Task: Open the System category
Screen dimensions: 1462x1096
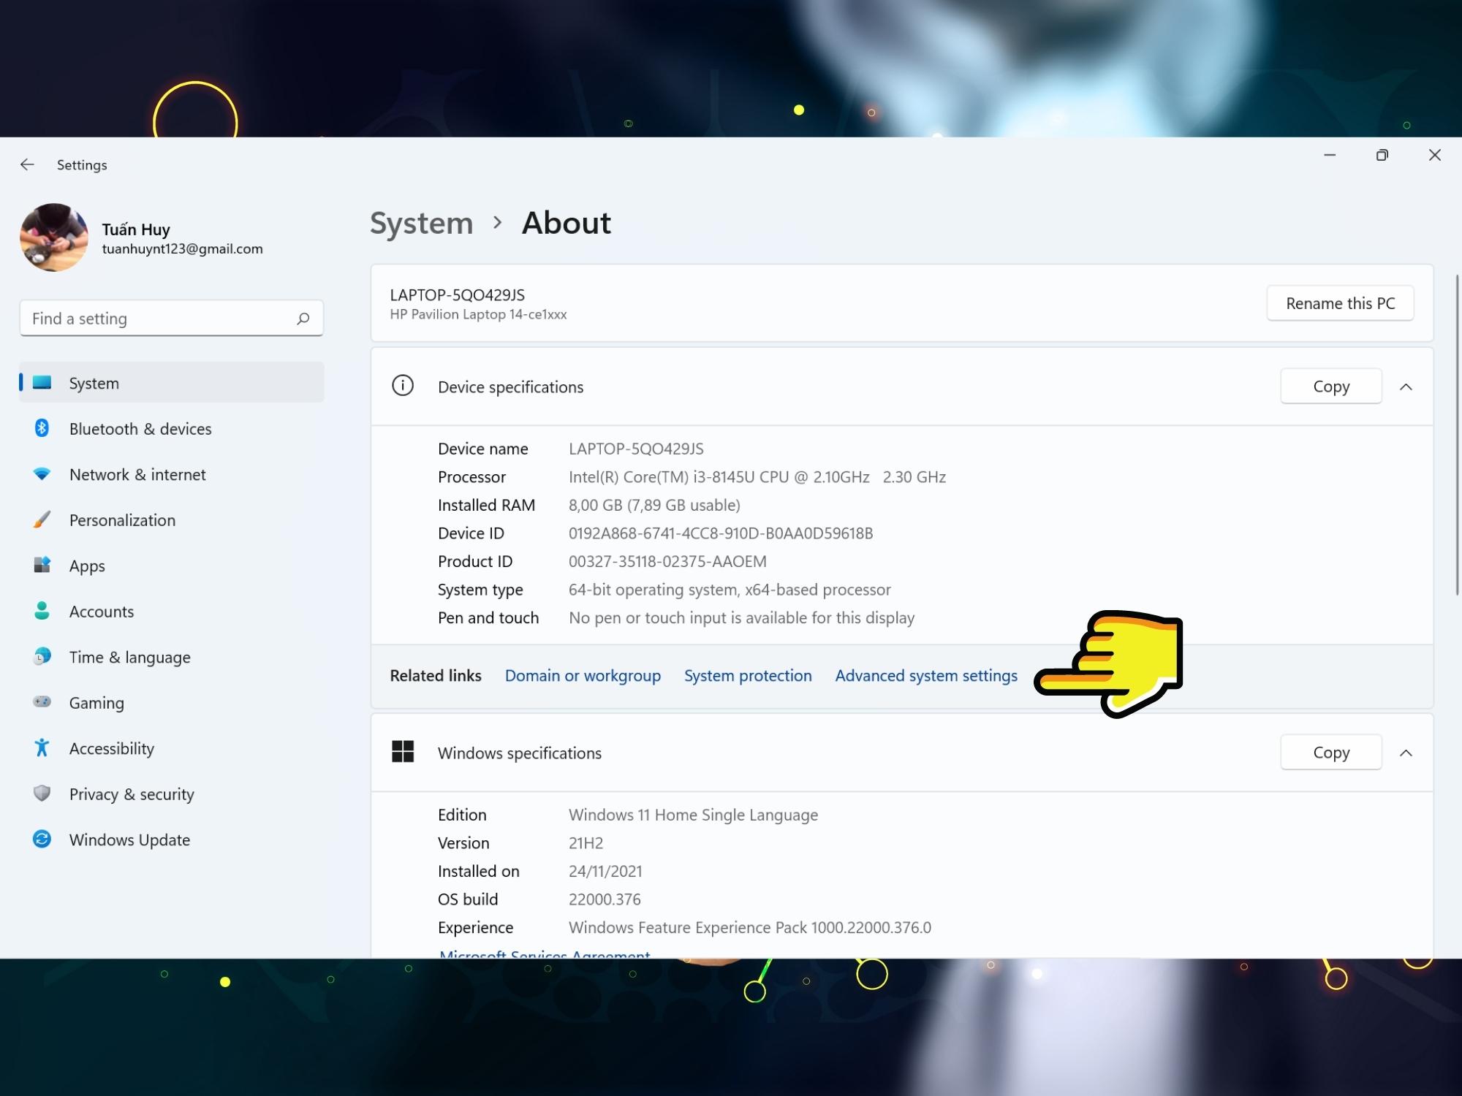Action: click(172, 382)
